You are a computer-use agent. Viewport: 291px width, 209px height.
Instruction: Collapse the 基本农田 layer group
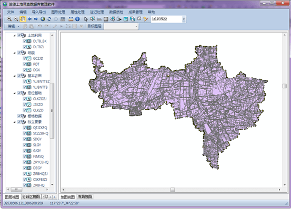pyautogui.click(x=15, y=76)
